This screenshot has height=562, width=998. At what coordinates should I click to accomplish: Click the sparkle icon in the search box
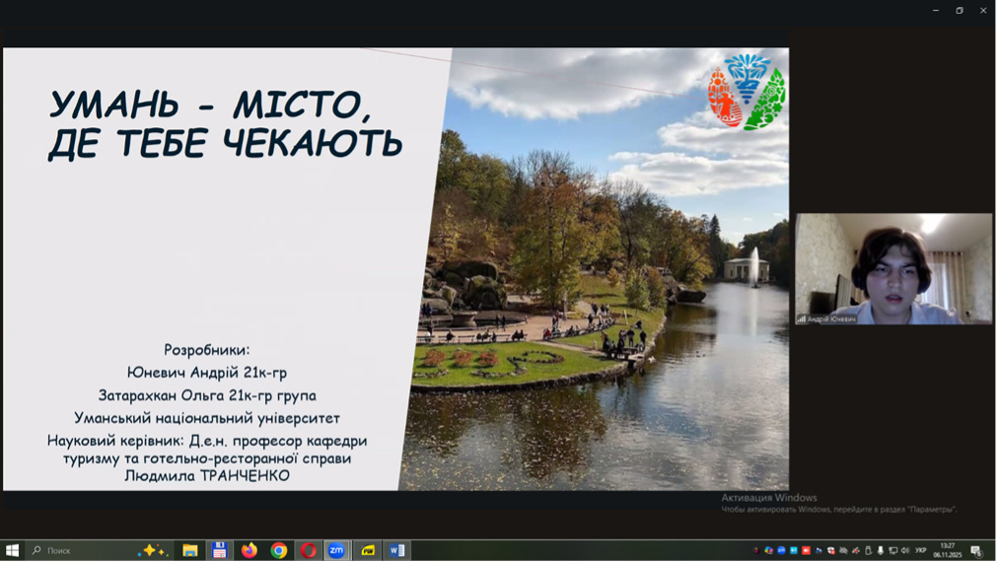151,550
